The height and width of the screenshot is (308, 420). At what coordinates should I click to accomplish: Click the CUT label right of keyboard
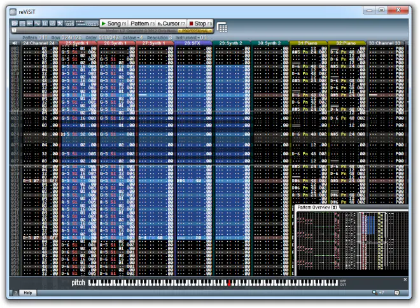[343, 284]
